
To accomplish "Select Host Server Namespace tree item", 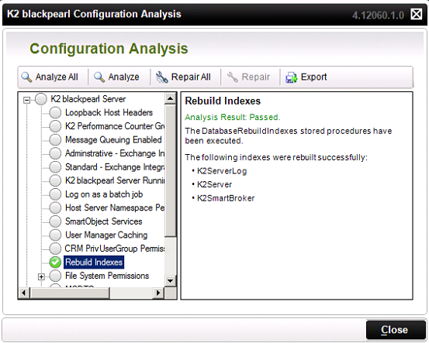I will tap(115, 208).
